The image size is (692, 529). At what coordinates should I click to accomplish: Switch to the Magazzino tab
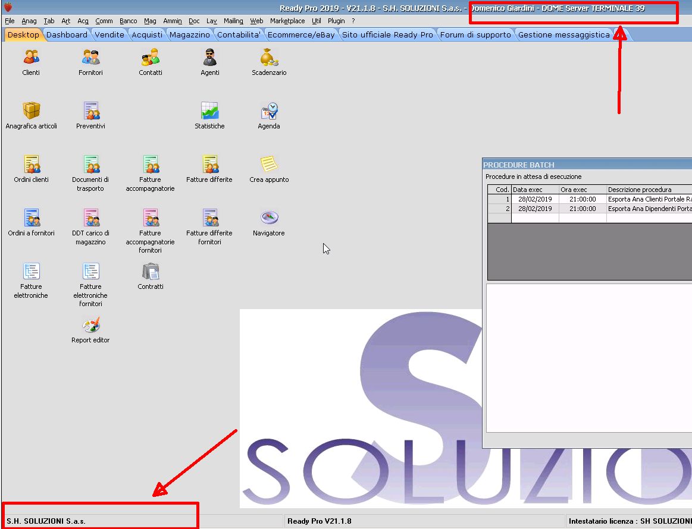point(190,35)
